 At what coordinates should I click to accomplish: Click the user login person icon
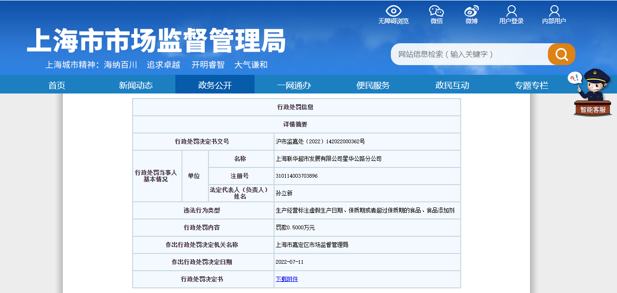tap(511, 11)
